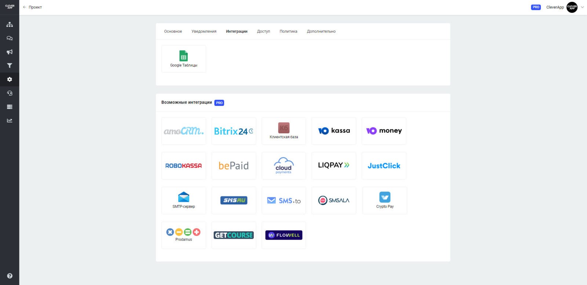Open the funnel icon in sidebar
The image size is (587, 285).
pos(10,66)
